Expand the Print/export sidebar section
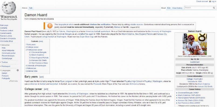 click(x=5, y=66)
